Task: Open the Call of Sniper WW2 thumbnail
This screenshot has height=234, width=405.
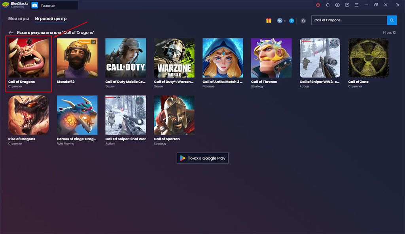Action: (320, 58)
